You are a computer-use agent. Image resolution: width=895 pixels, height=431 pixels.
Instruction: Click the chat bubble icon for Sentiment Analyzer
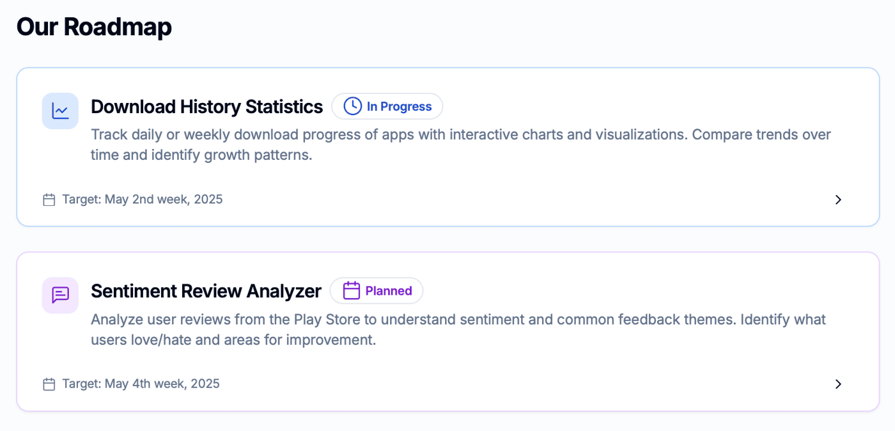pyautogui.click(x=60, y=295)
